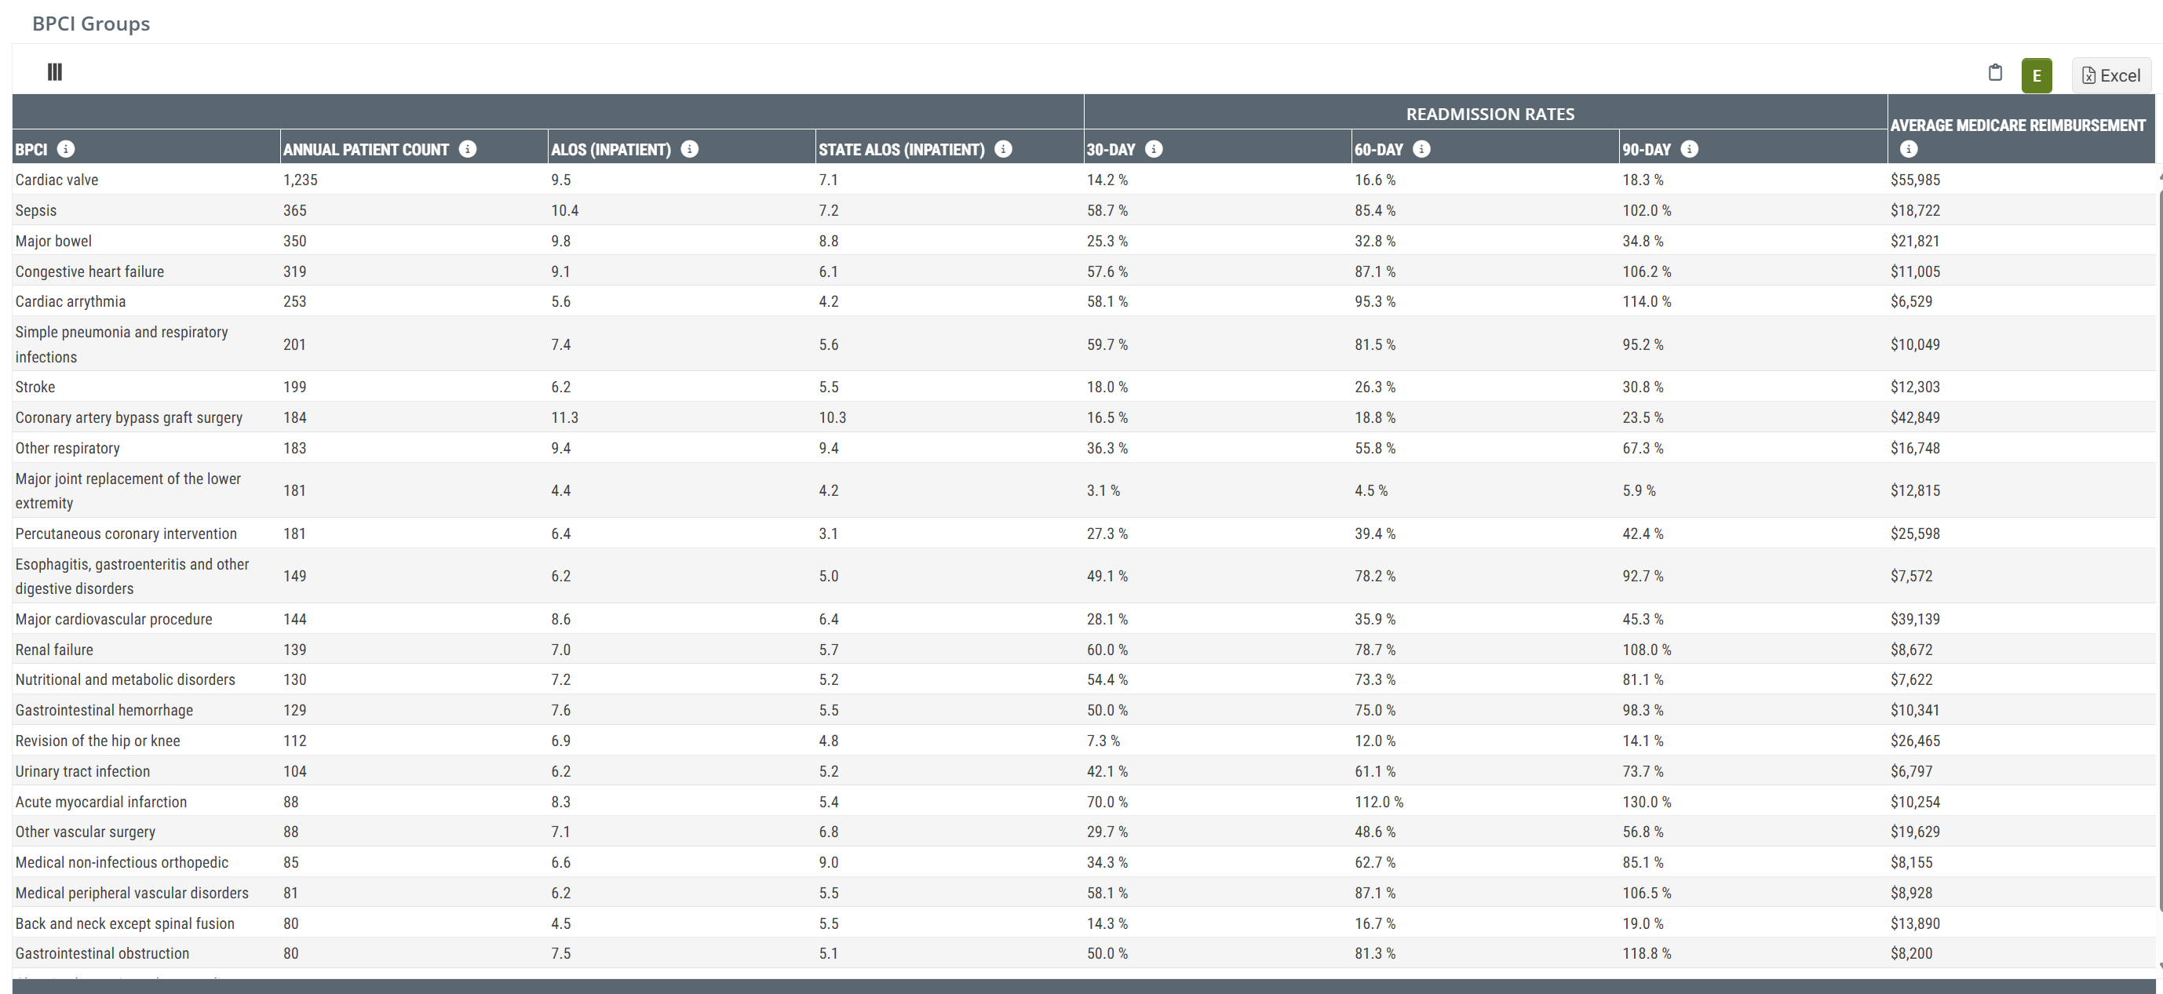This screenshot has height=994, width=2163.
Task: Click the Acute myocardial infarction row
Action: (x=100, y=802)
